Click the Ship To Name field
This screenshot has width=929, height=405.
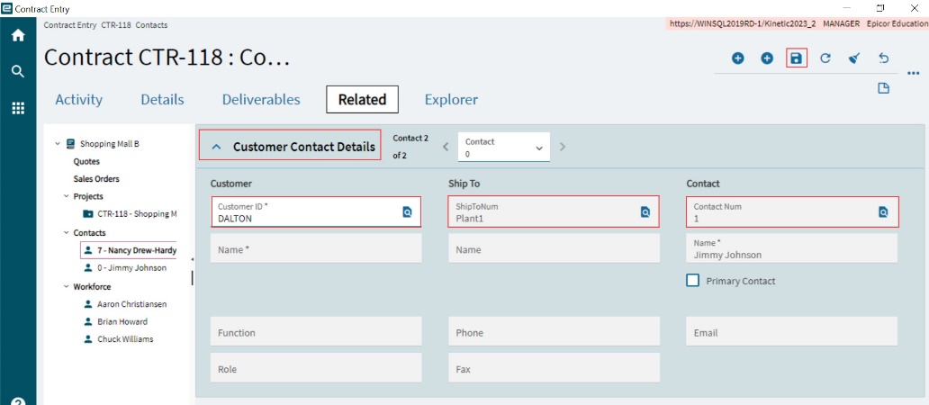[x=554, y=248]
